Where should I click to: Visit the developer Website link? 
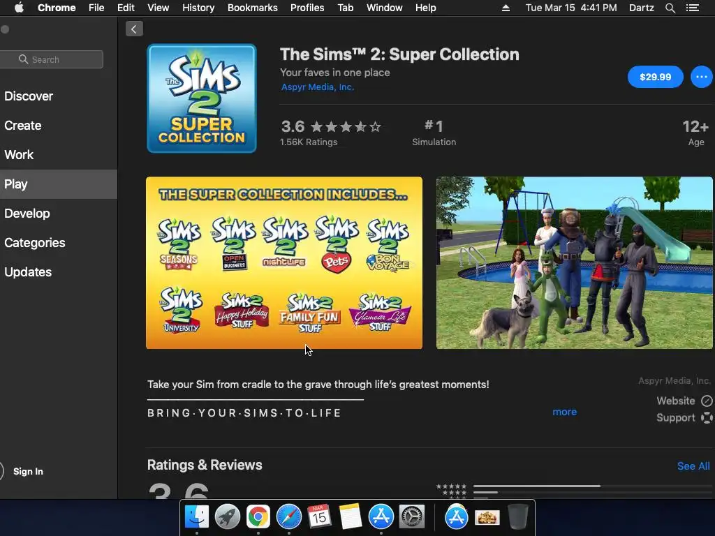(676, 401)
